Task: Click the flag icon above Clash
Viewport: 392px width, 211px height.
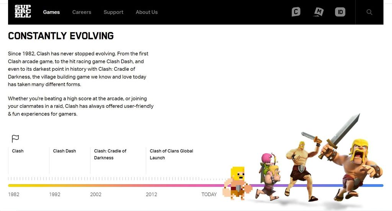Action: tap(15, 139)
